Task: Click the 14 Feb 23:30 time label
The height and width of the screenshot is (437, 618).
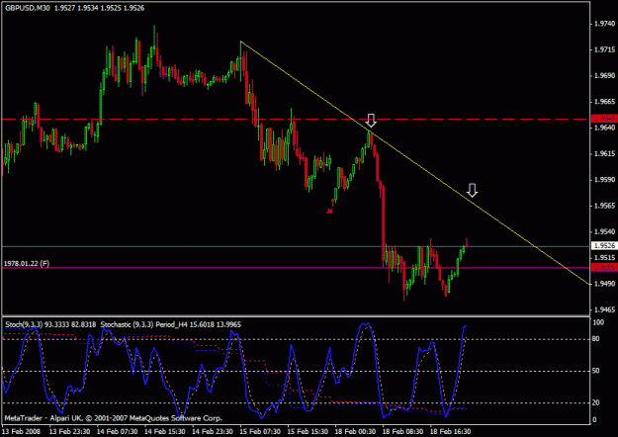Action: click(213, 431)
